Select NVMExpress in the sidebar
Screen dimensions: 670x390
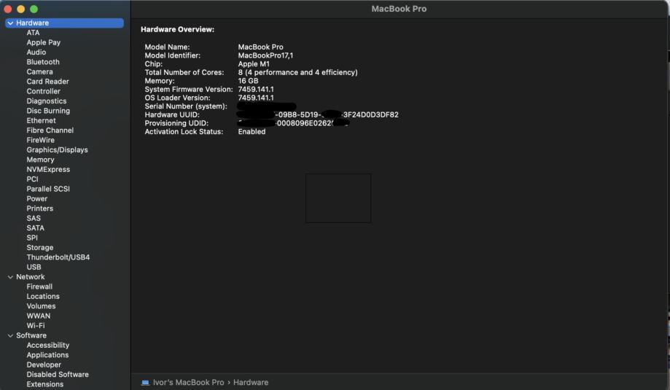(x=48, y=170)
